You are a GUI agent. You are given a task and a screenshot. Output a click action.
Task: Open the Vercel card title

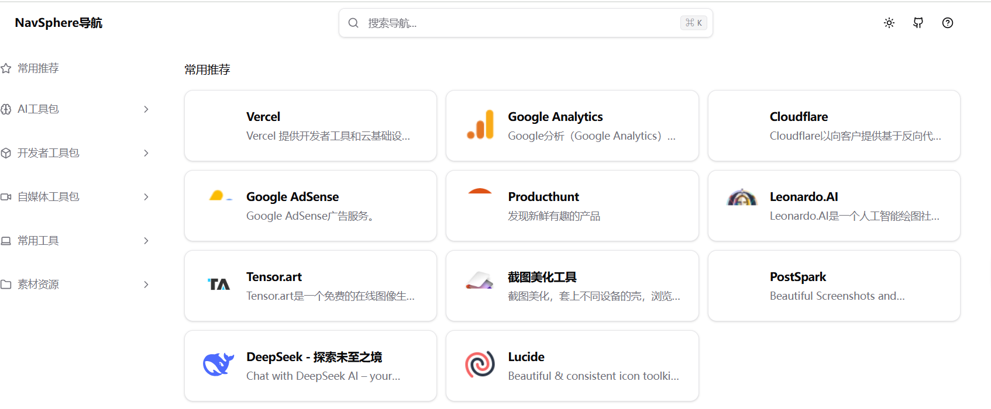[x=263, y=117]
